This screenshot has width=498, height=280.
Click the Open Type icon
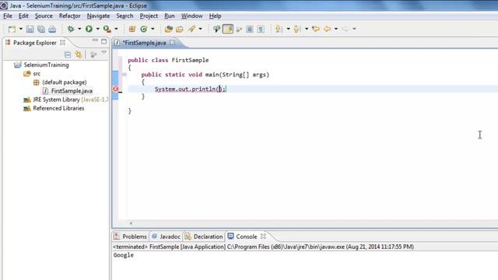168,30
